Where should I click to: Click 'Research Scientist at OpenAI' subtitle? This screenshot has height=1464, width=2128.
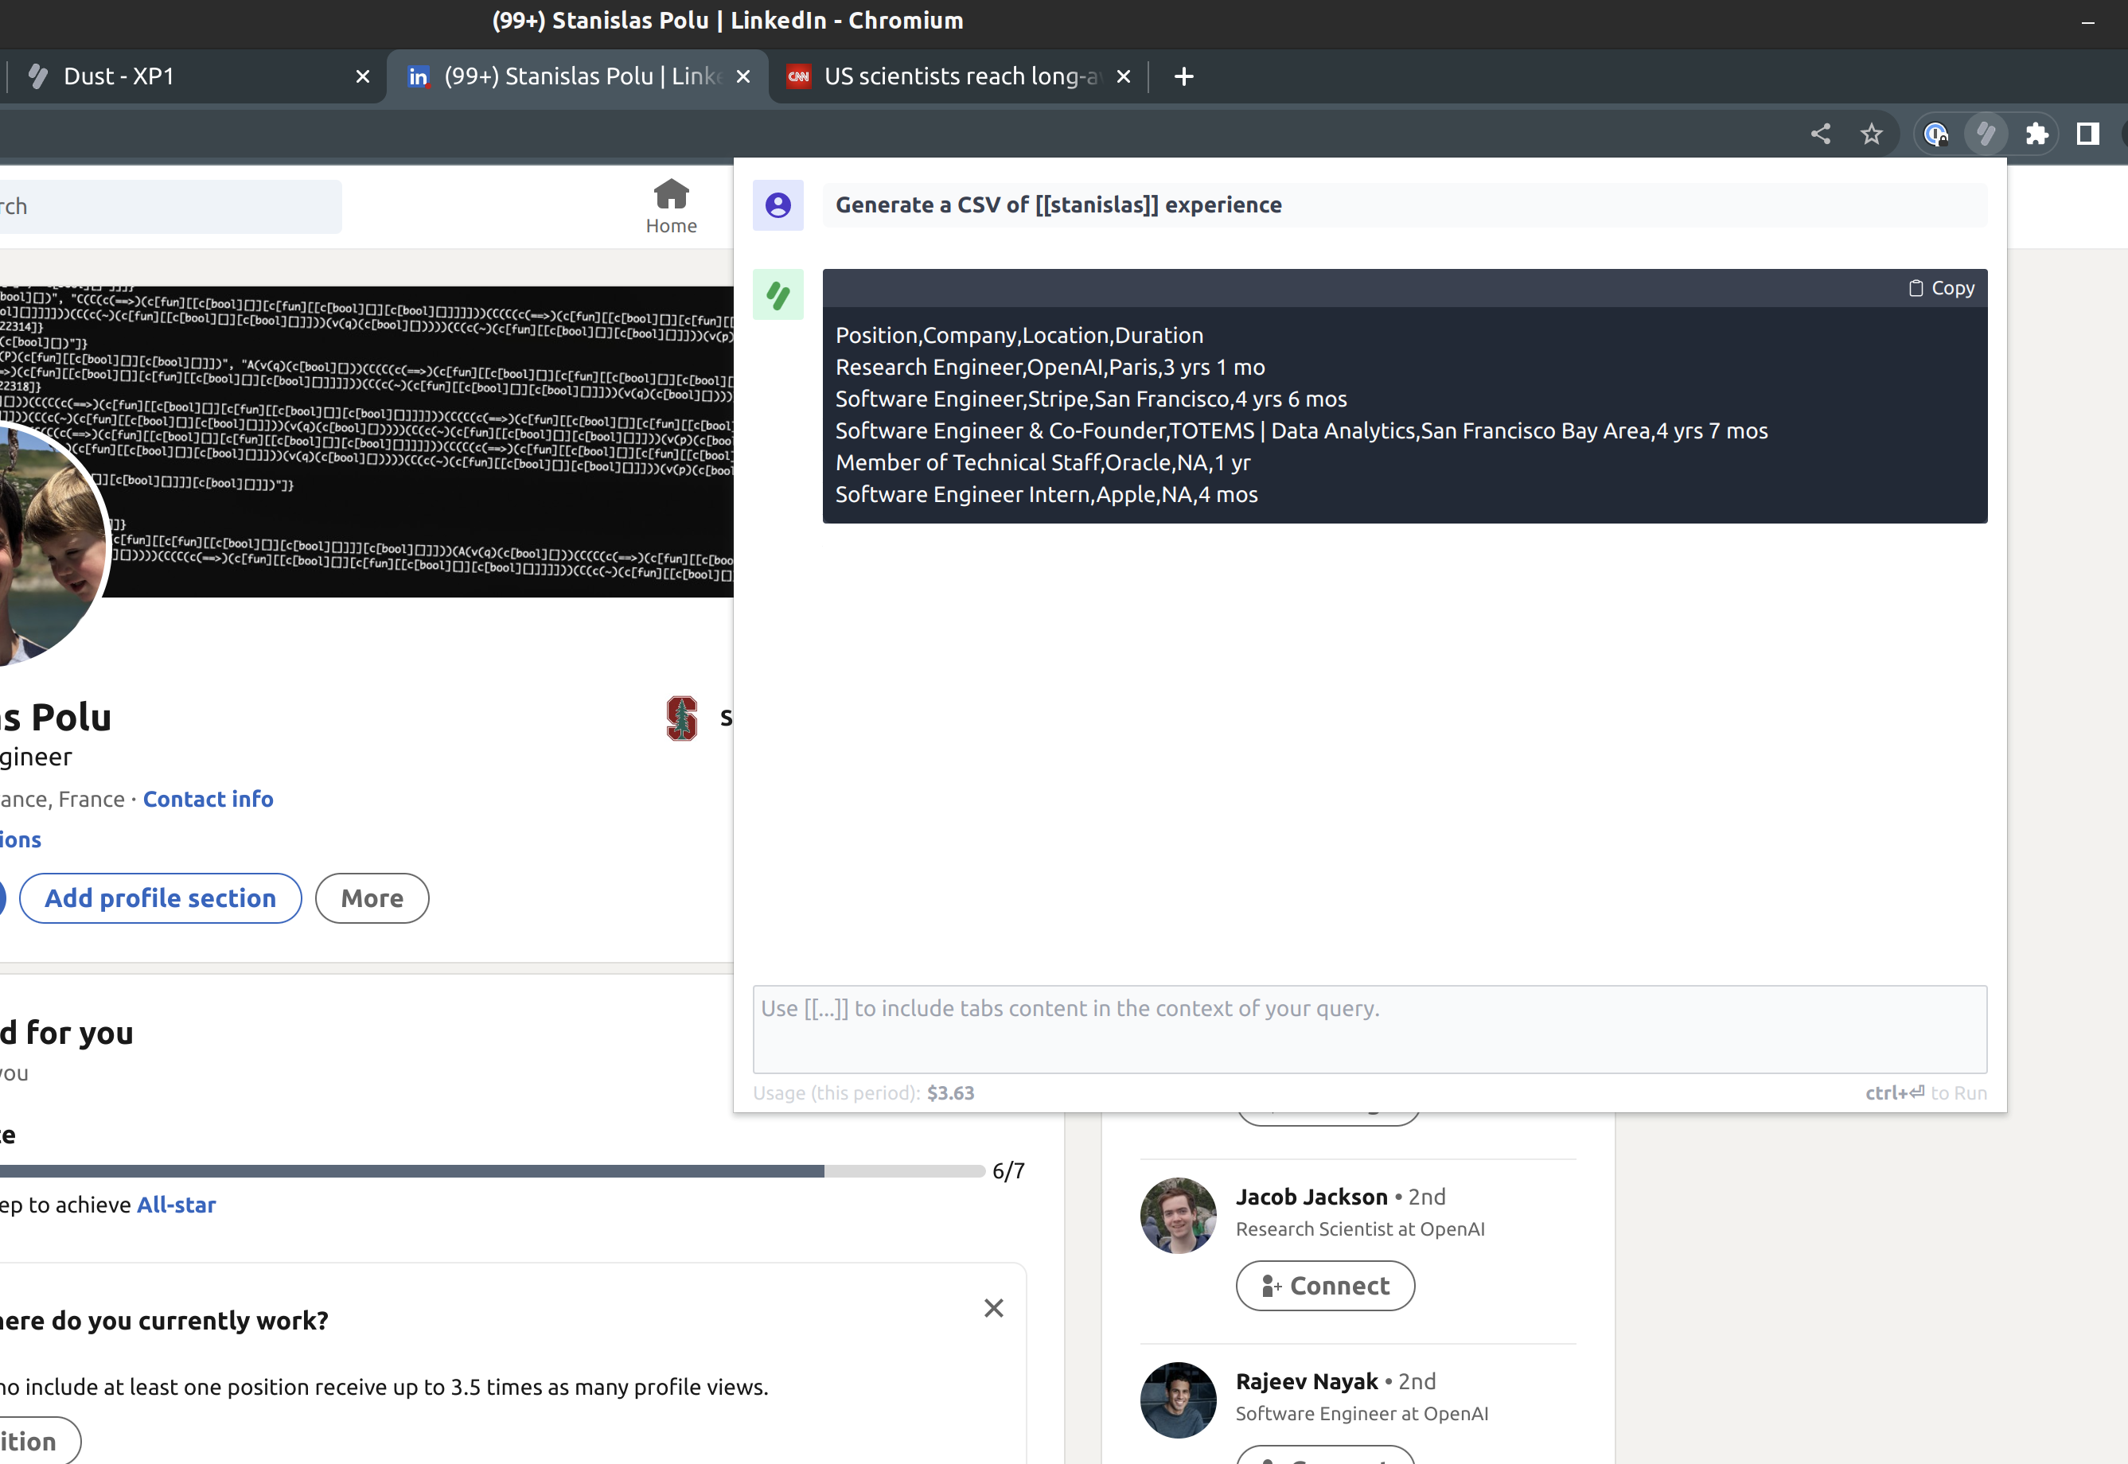[1360, 1229]
